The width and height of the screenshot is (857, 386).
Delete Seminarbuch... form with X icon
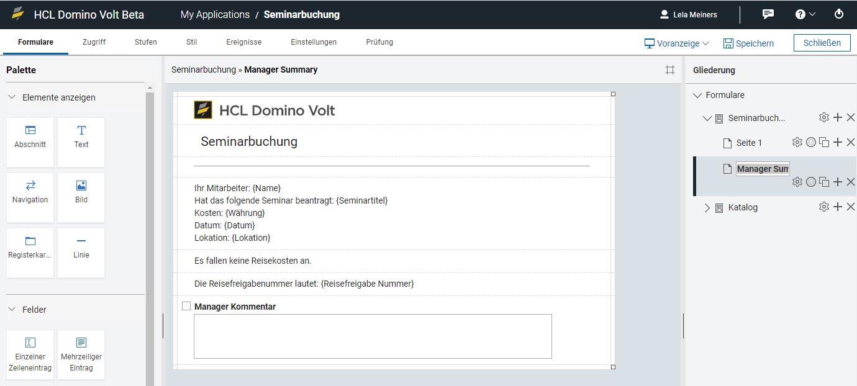tap(851, 117)
